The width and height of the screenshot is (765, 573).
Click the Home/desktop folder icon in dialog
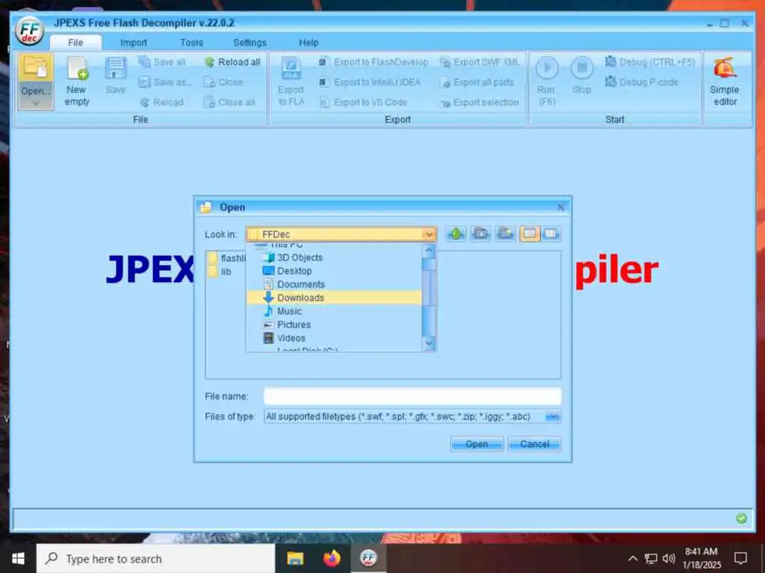tap(480, 234)
